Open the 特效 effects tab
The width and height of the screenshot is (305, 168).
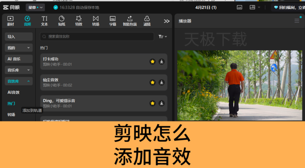[x=78, y=21]
